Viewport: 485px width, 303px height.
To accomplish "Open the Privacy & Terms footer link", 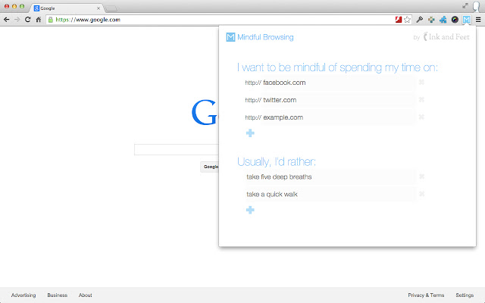I will click(x=426, y=295).
